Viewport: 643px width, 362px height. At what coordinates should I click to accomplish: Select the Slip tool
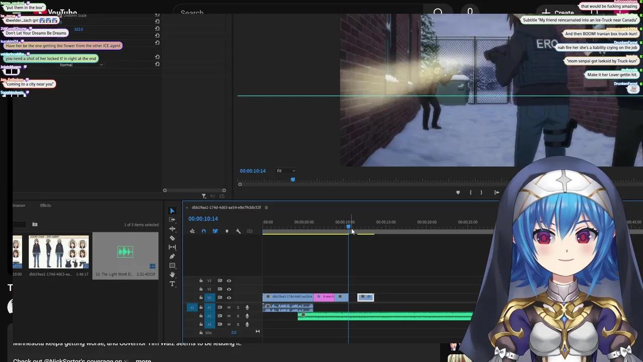172,247
